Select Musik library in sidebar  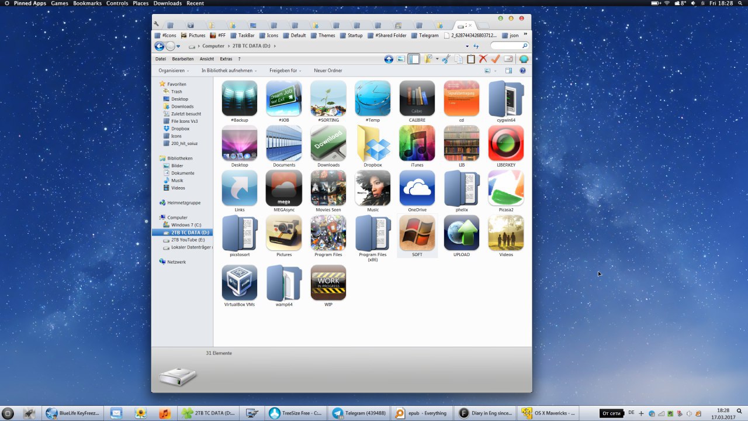(x=173, y=181)
